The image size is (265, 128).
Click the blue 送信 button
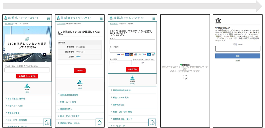tap(238, 56)
